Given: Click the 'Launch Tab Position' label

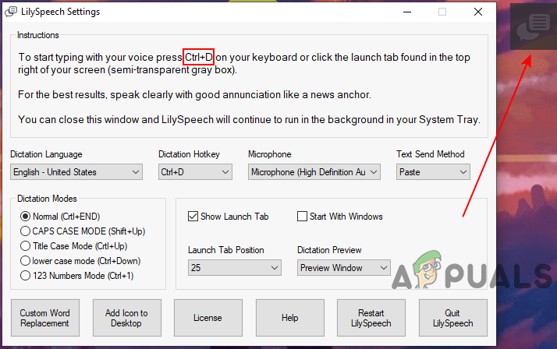Looking at the screenshot, I should (x=226, y=250).
